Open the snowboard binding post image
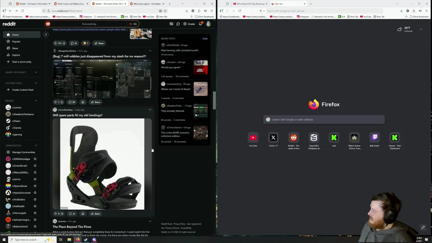 click(102, 164)
